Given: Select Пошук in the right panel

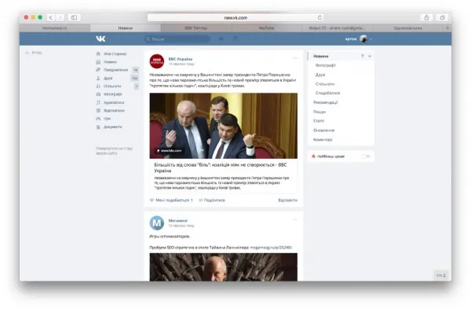Looking at the screenshot, I should [x=319, y=112].
